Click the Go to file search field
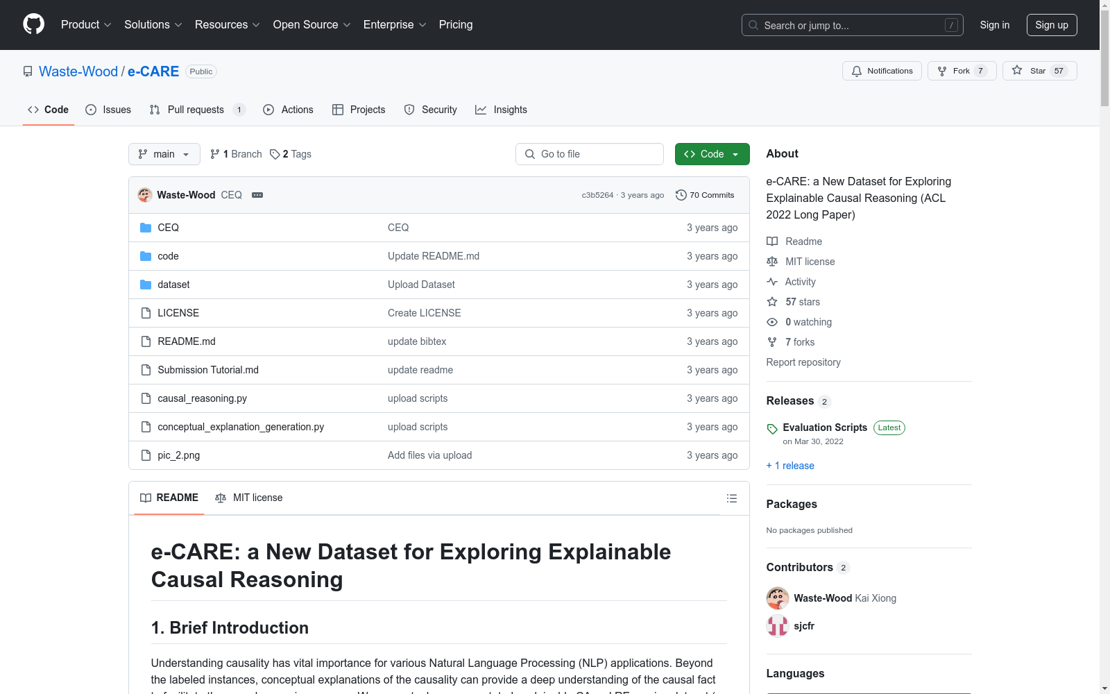The width and height of the screenshot is (1110, 694). (590, 154)
